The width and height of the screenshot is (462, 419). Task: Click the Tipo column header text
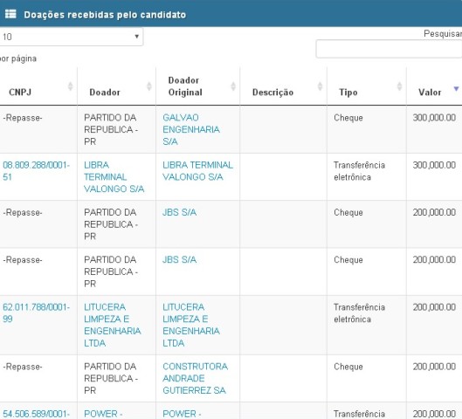348,93
